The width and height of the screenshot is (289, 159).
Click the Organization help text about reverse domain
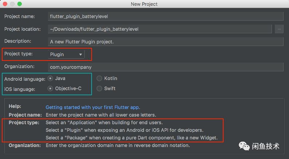118,145
